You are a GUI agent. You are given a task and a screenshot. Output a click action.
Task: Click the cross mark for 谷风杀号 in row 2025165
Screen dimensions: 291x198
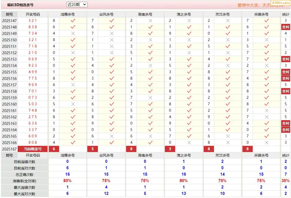tap(112, 136)
